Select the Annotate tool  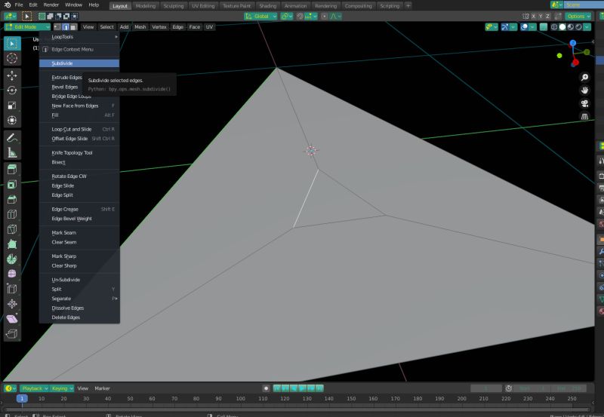12,138
